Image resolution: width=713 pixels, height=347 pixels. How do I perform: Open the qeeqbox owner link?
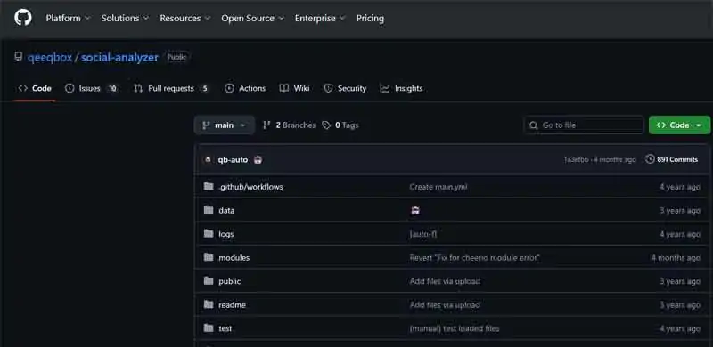click(x=50, y=58)
